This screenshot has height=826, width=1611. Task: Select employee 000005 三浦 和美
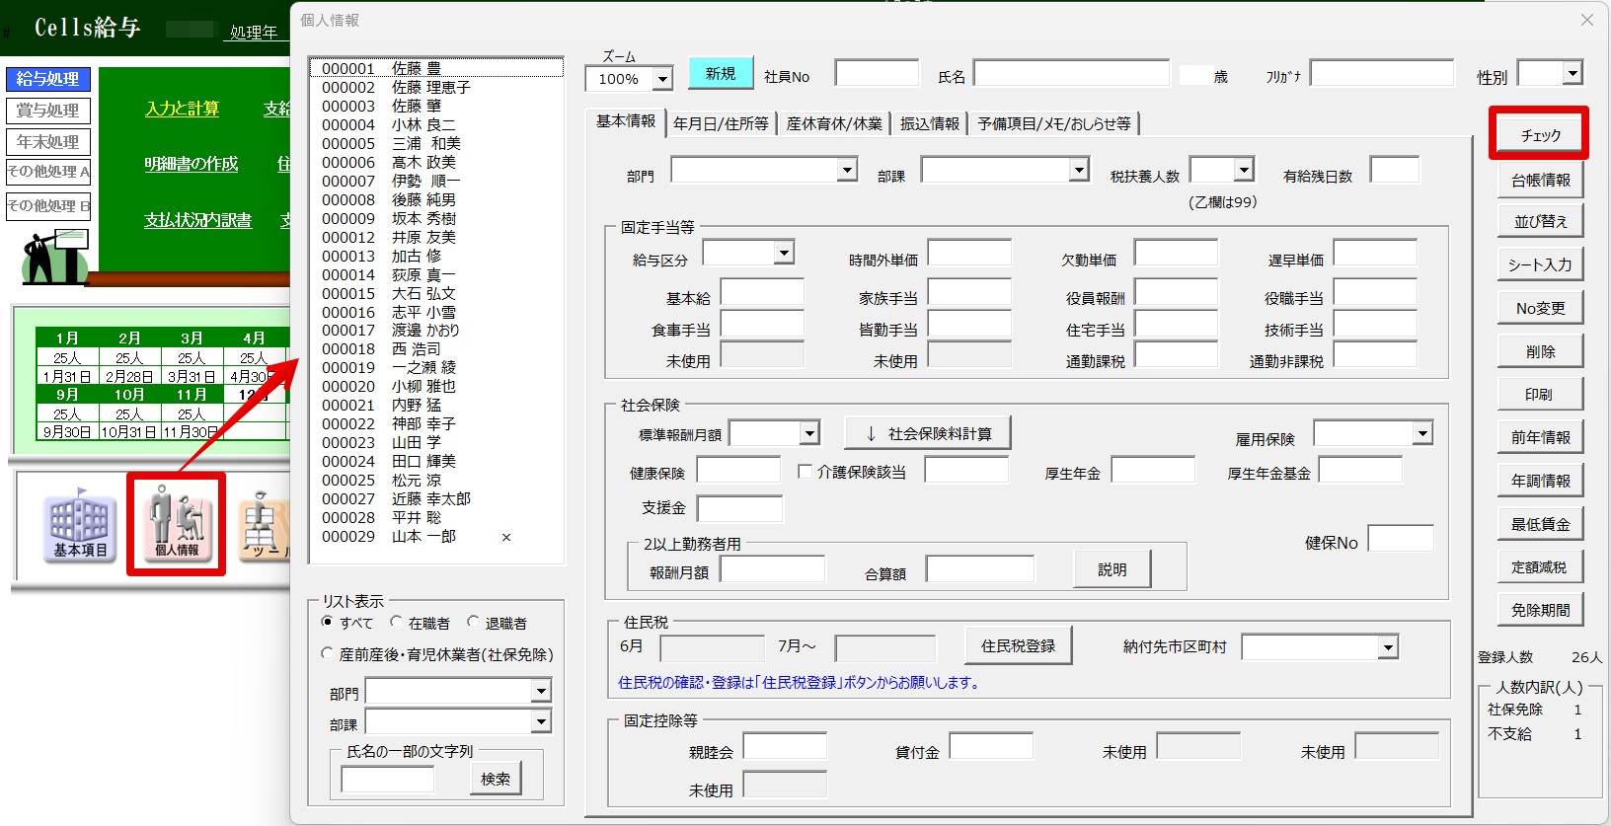tap(435, 143)
